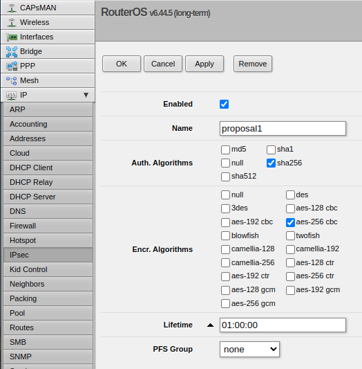Open the ARP submenu
The image size is (362, 369).
pos(48,109)
